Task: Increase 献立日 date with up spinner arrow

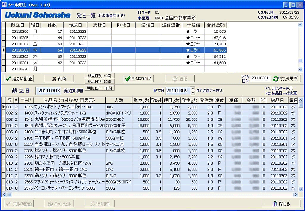Action: (x=193, y=89)
